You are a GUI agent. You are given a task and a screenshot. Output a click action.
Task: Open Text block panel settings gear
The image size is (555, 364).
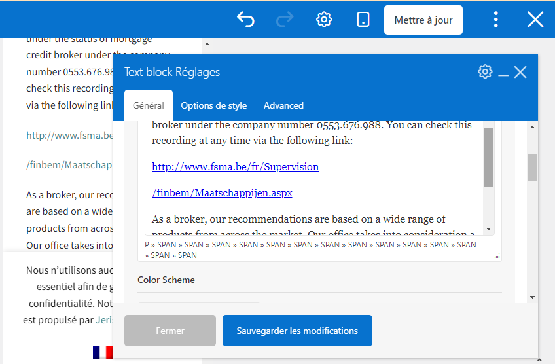[485, 72]
